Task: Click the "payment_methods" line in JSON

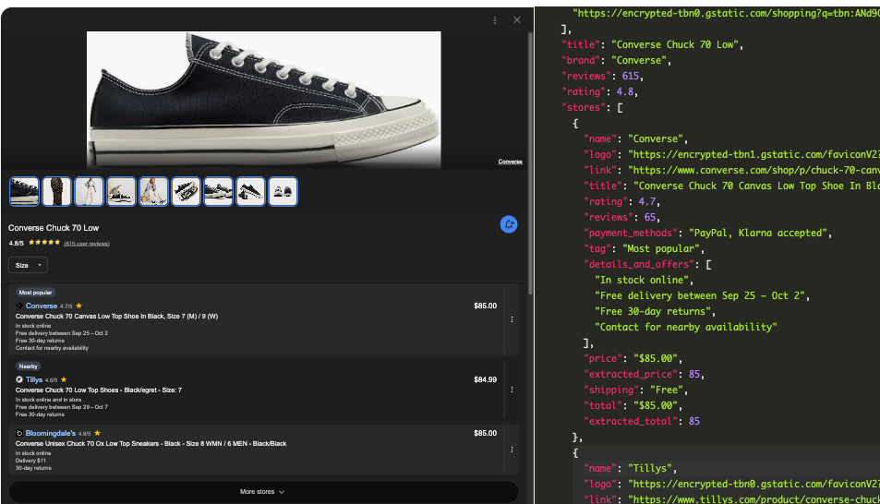Action: coord(707,233)
